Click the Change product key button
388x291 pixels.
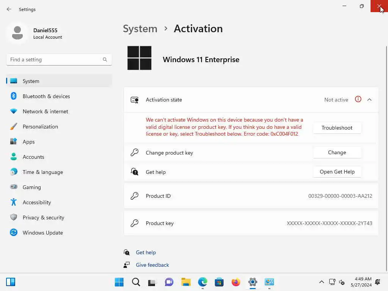337,152
